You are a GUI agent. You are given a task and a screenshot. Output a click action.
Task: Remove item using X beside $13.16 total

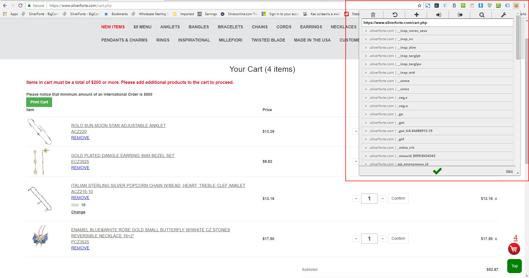pyautogui.click(x=496, y=199)
